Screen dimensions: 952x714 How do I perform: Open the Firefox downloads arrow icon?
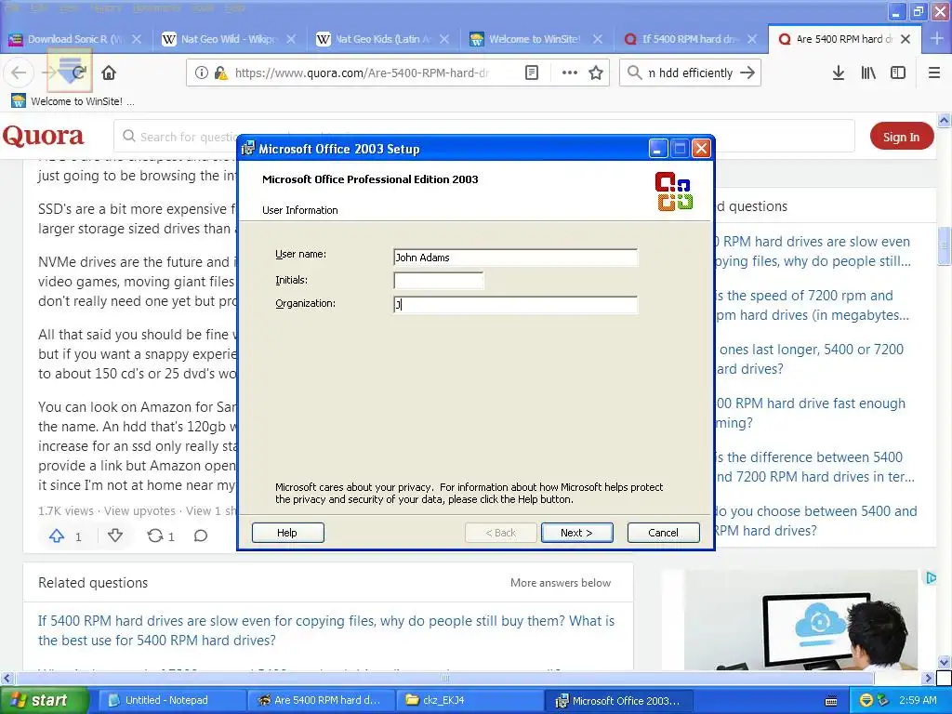point(839,73)
